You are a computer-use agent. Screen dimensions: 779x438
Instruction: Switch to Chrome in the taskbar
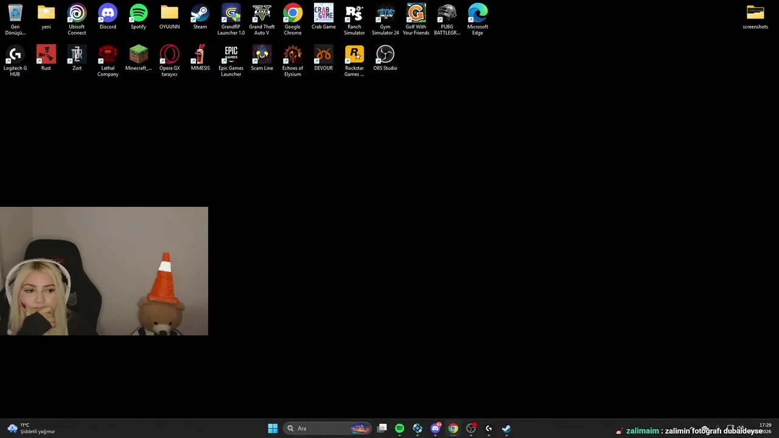453,428
